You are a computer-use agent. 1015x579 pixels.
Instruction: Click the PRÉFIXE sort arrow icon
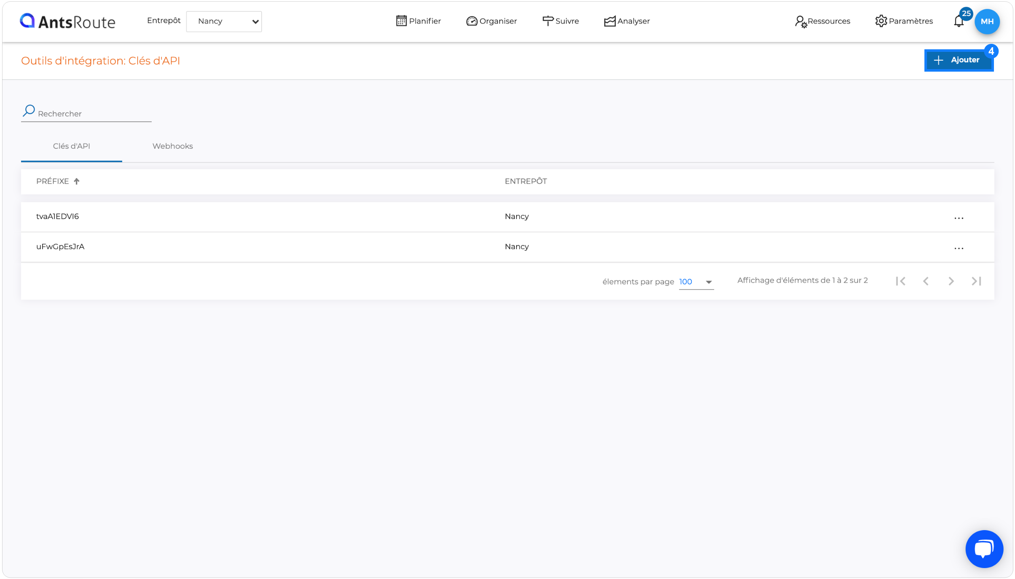coord(77,181)
